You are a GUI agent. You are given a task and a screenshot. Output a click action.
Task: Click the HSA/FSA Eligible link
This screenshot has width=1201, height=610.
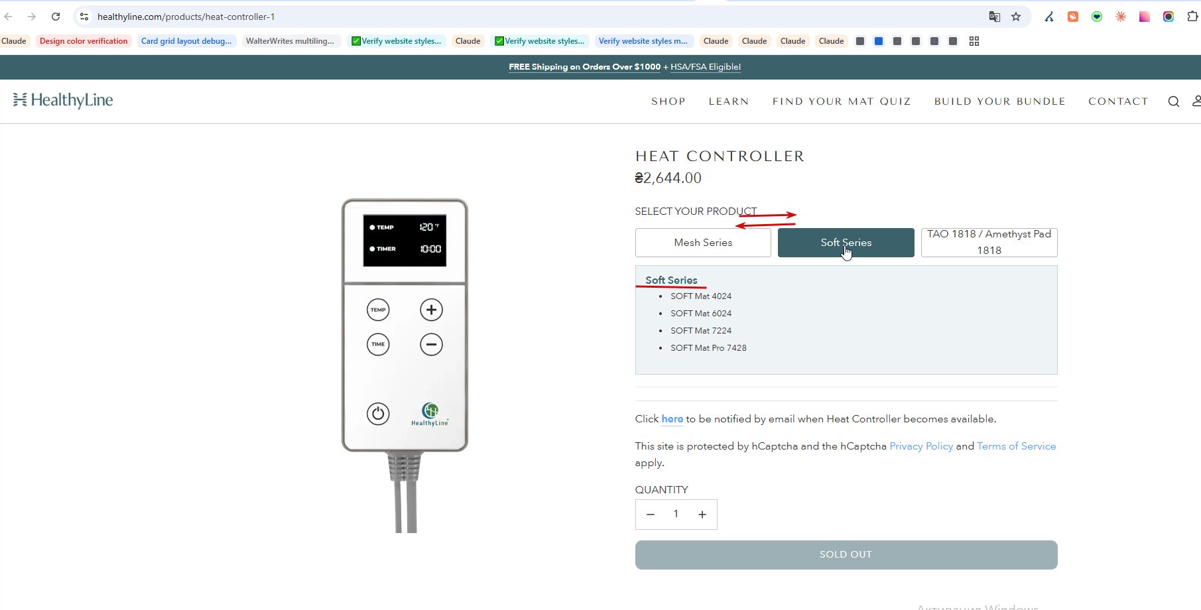click(706, 67)
